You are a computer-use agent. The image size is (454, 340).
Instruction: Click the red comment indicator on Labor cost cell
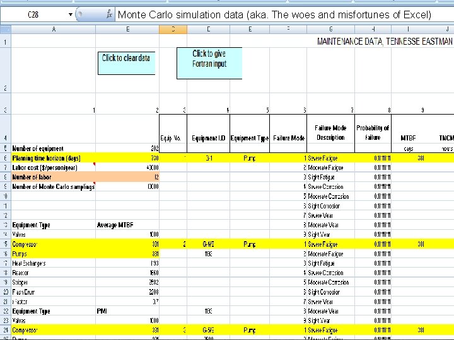point(94,164)
